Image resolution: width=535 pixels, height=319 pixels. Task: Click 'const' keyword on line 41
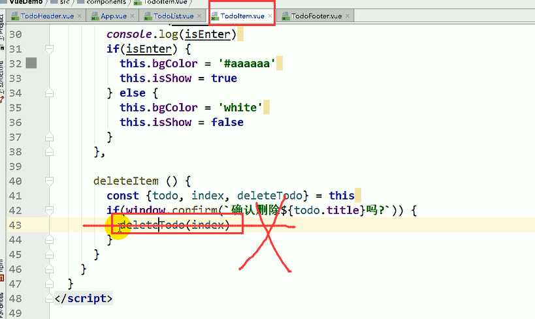(123, 196)
